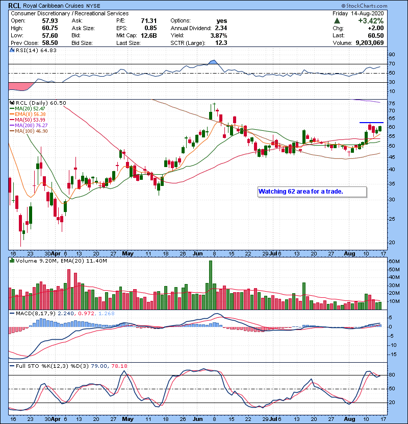The width and height of the screenshot is (408, 424).
Task: Click the last green candlestick on price chart
Action: tap(380, 128)
